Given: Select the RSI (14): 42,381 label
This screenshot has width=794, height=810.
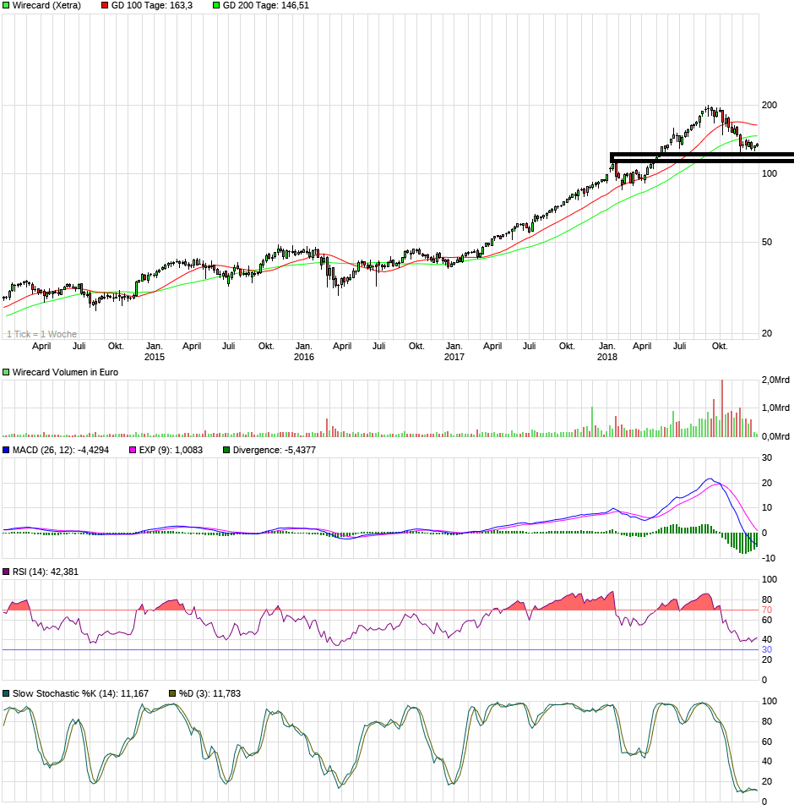Looking at the screenshot, I should (46, 572).
